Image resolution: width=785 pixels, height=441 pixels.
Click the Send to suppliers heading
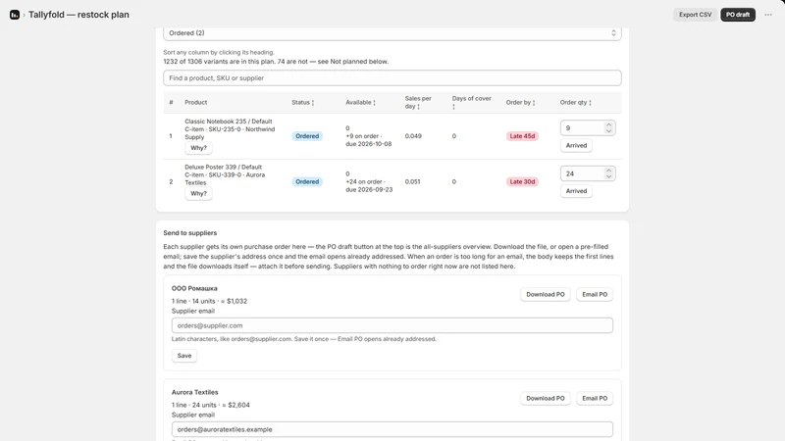189,233
